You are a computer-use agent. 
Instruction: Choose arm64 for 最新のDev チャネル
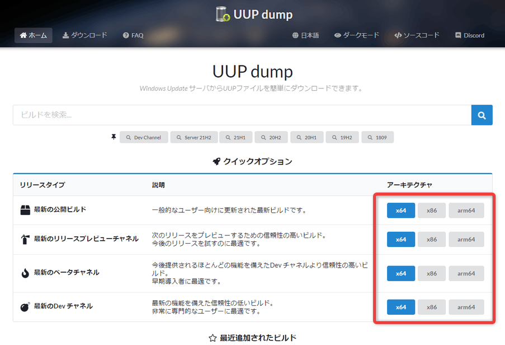466,307
